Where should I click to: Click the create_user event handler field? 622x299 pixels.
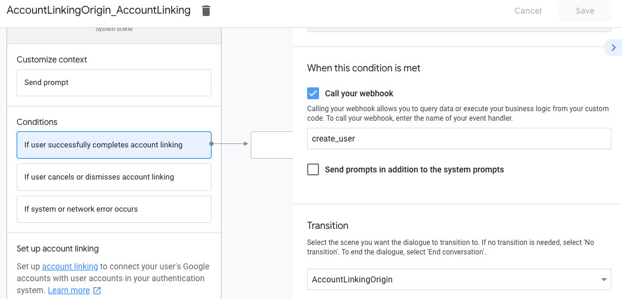click(459, 139)
